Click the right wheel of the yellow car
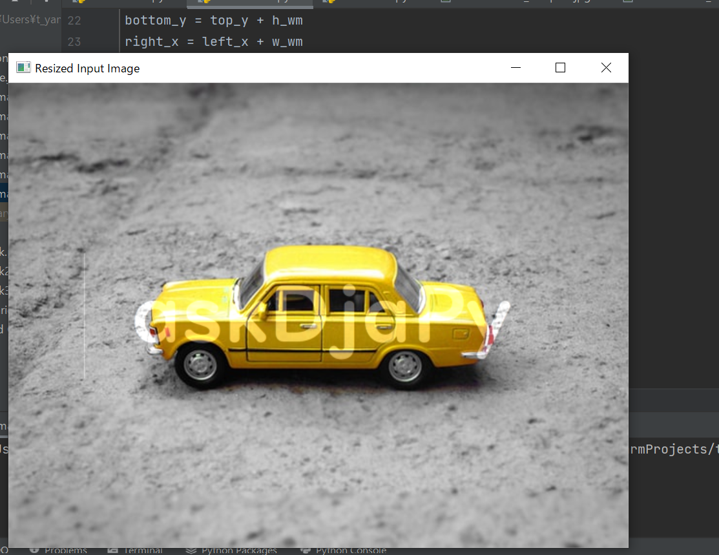Image resolution: width=719 pixels, height=555 pixels. [x=405, y=366]
